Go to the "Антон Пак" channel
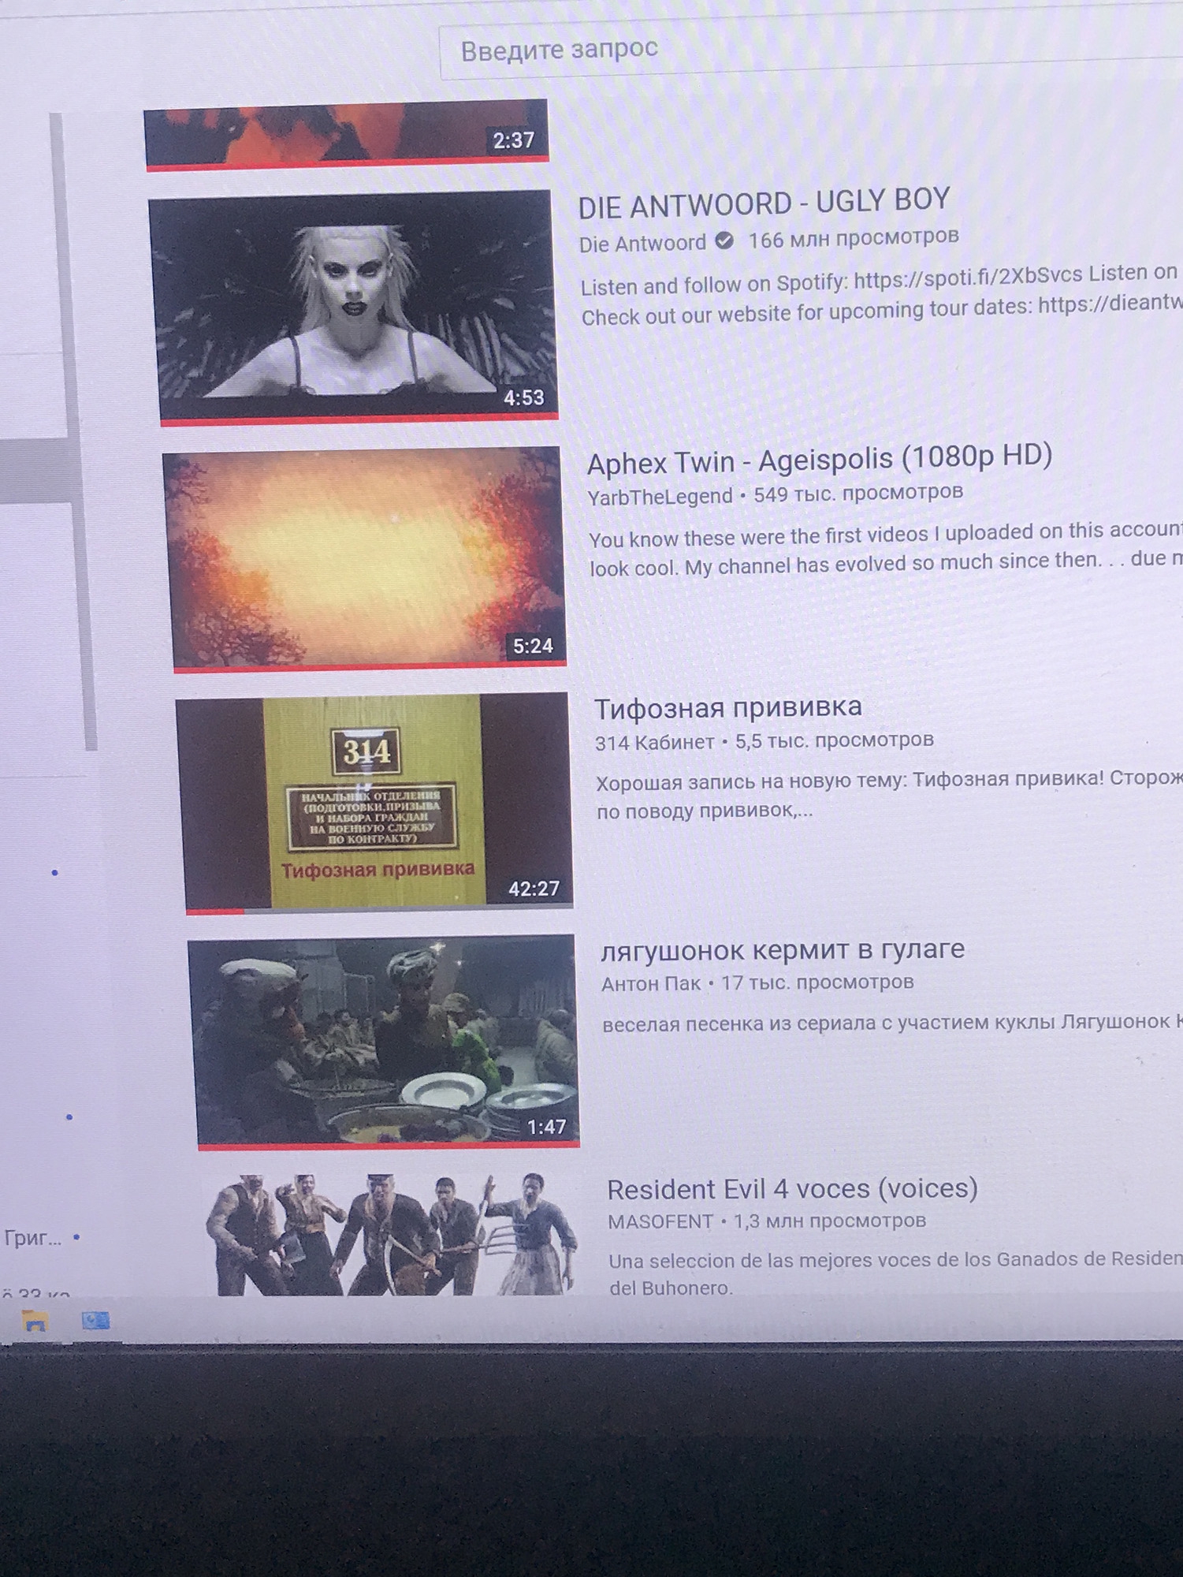Viewport: 1183px width, 1577px height. 651,983
